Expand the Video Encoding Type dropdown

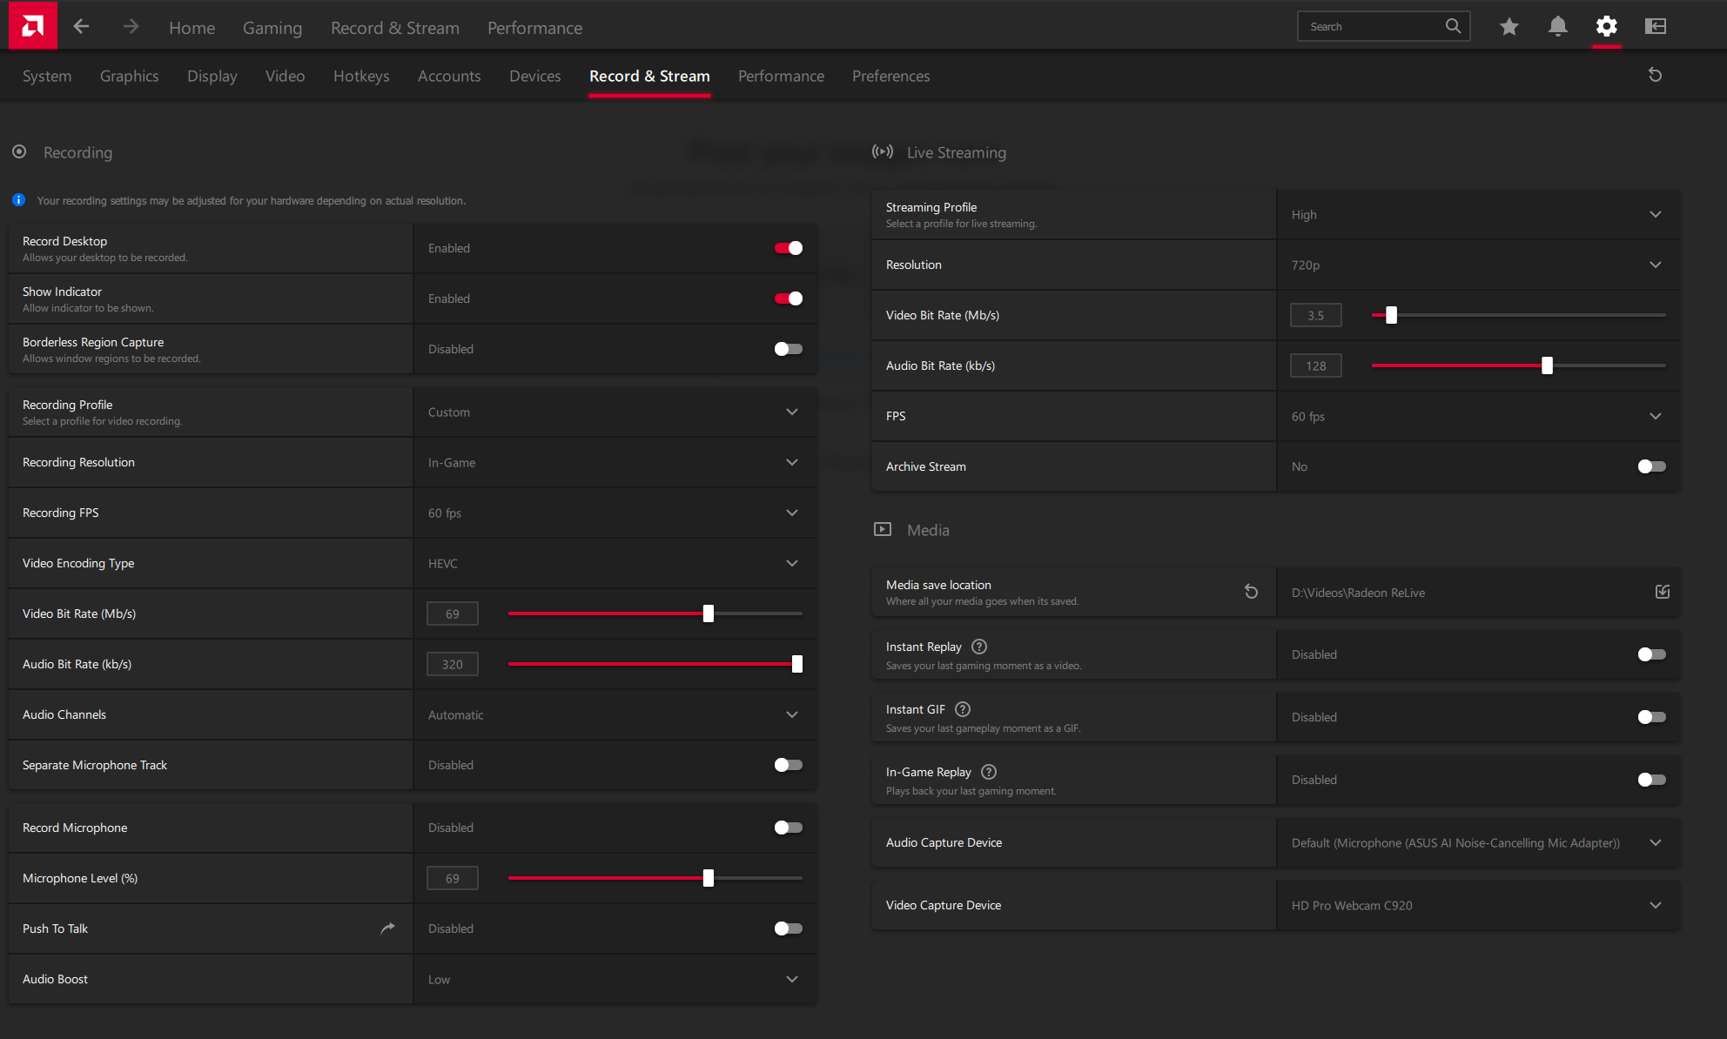791,563
